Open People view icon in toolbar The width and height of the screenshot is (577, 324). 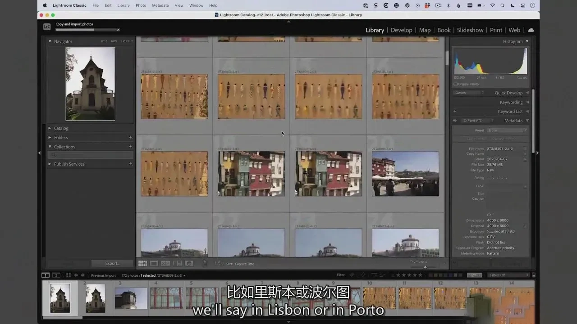(x=189, y=264)
